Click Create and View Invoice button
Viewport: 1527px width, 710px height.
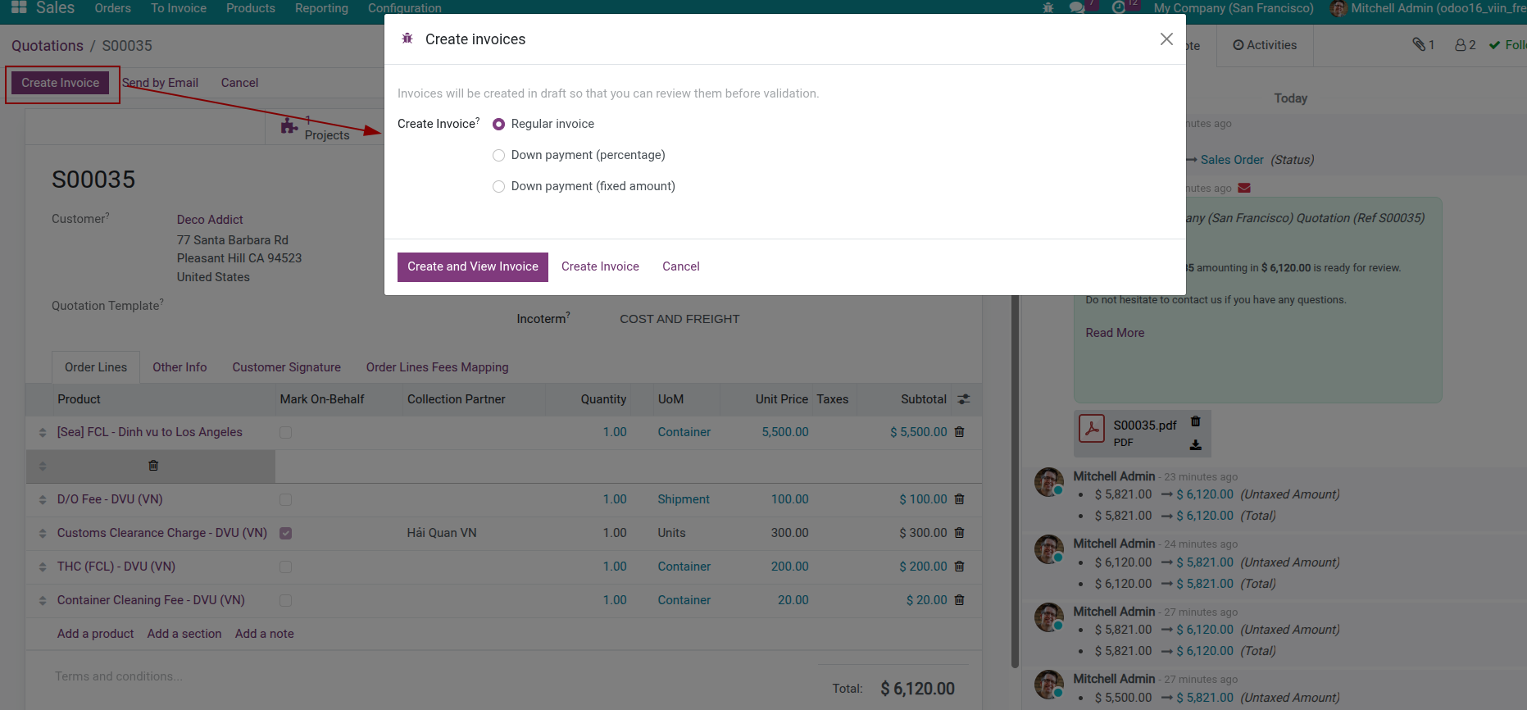point(472,266)
